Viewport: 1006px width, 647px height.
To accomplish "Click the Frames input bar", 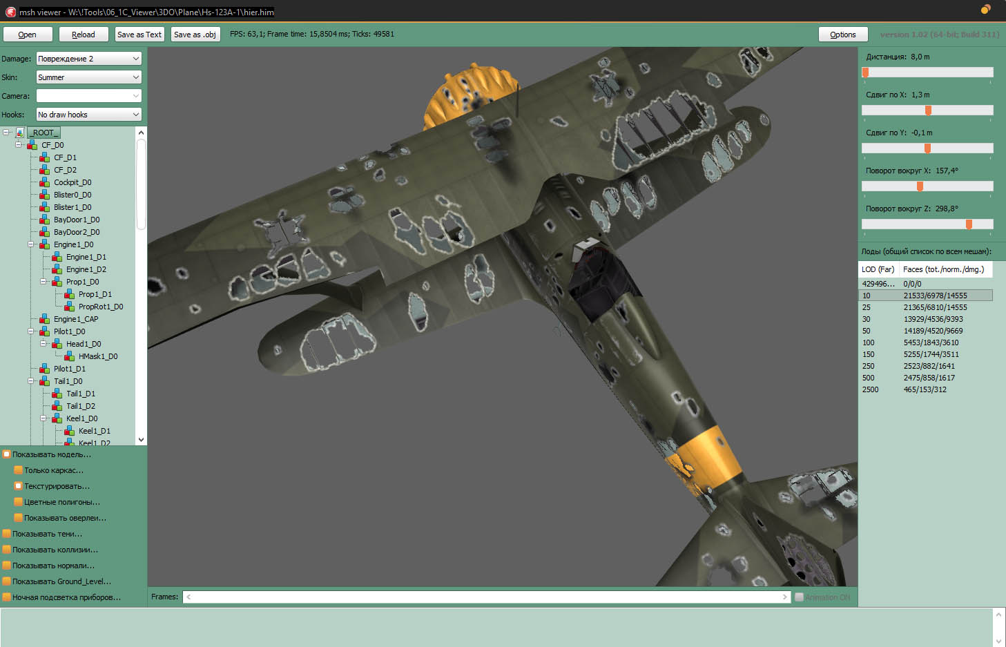I will point(486,597).
